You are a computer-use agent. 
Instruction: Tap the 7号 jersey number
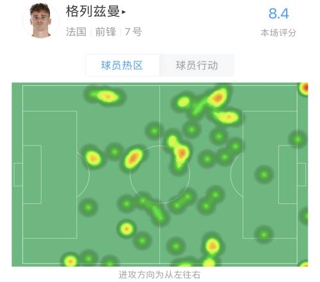click(x=133, y=32)
